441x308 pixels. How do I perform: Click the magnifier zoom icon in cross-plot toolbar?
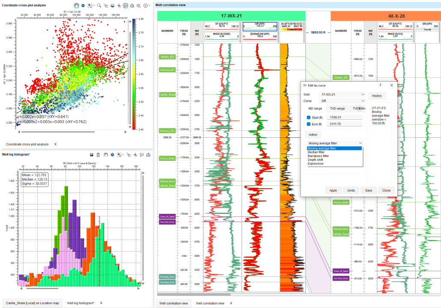pos(99,6)
